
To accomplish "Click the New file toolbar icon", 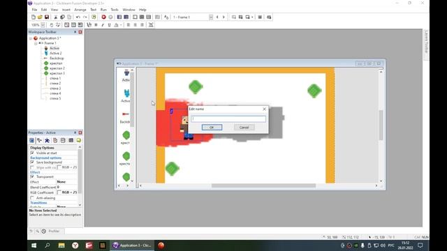I will 34,17.
